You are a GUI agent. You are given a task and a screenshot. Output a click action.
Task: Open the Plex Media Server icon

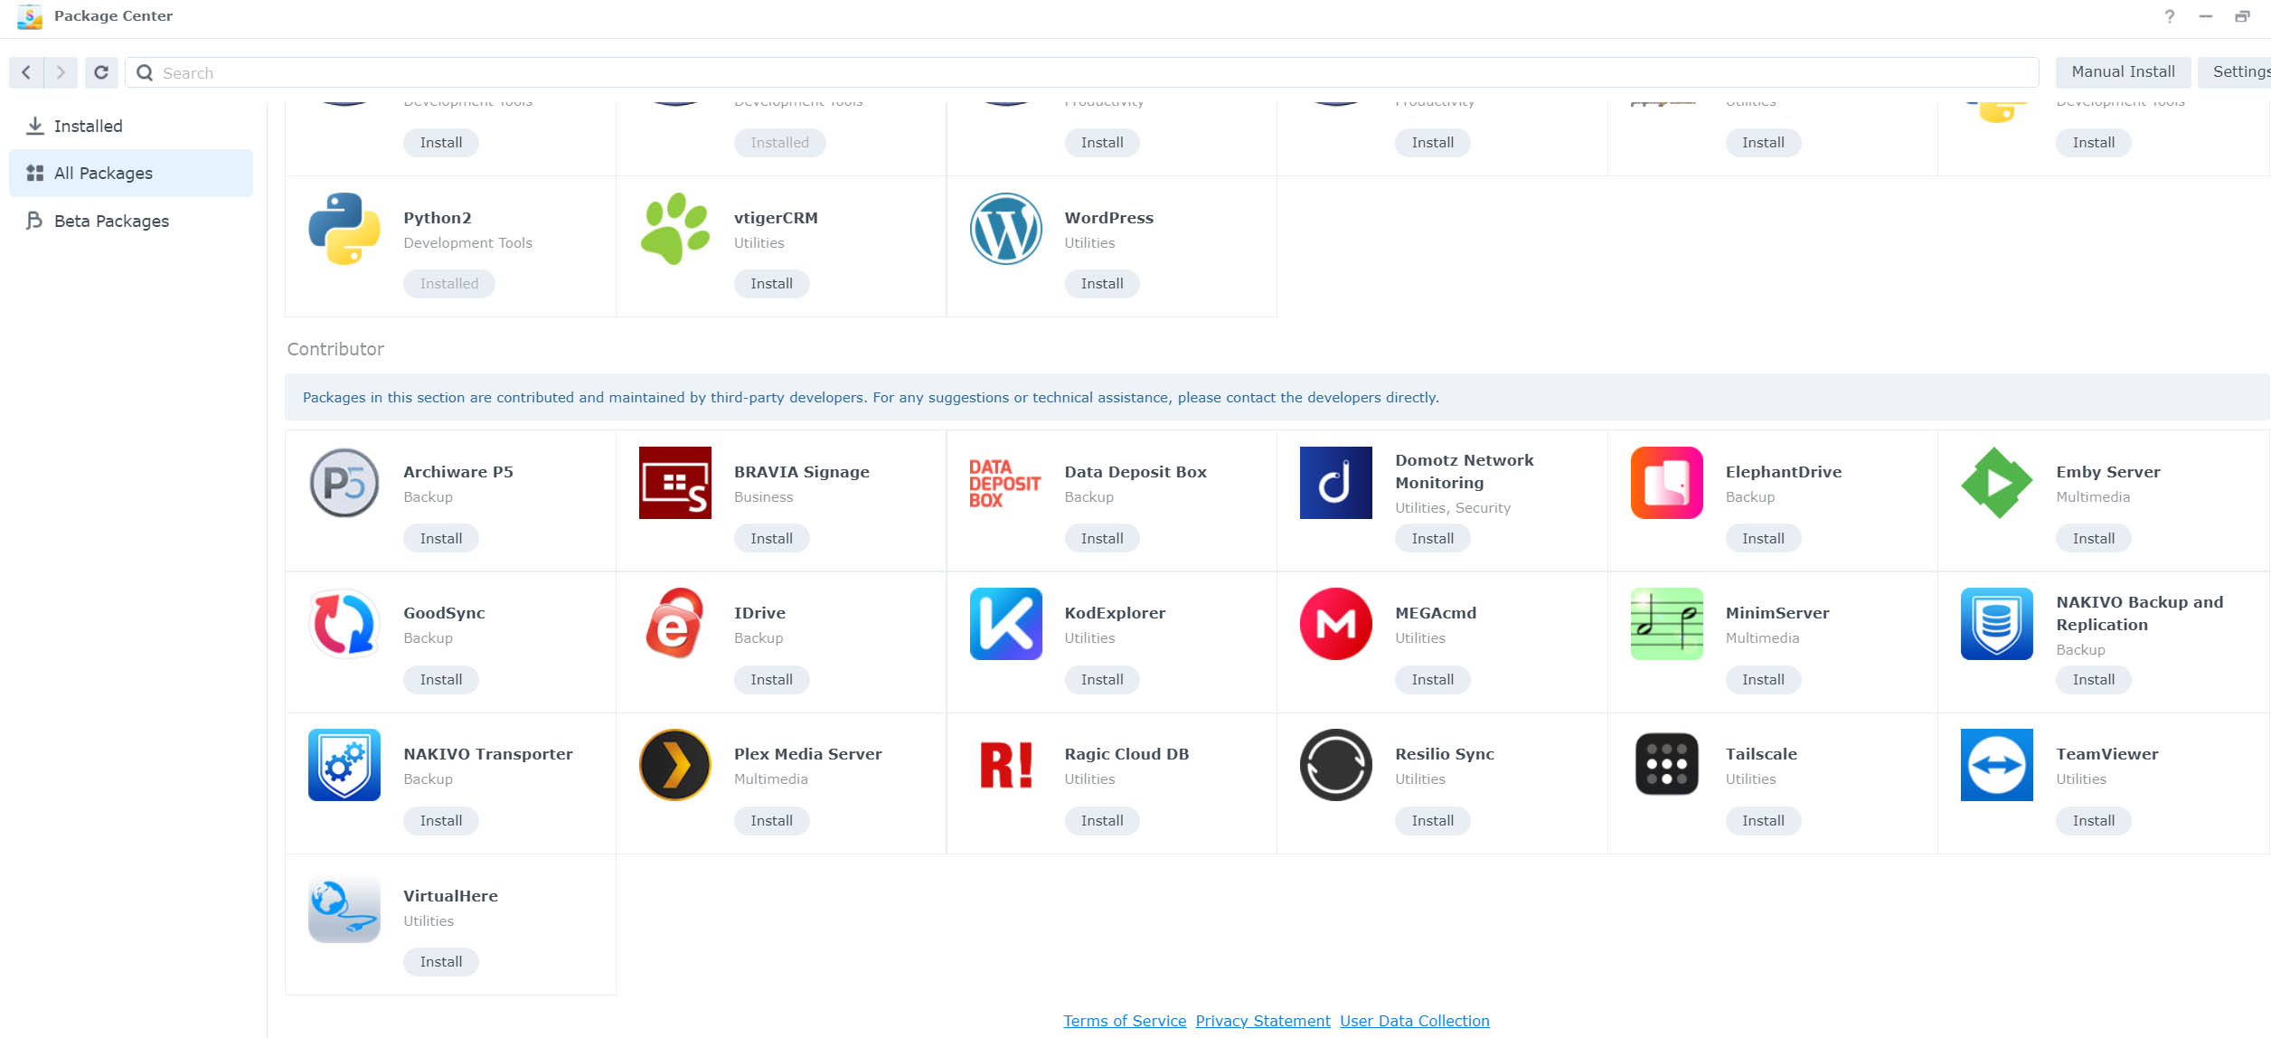tap(674, 765)
